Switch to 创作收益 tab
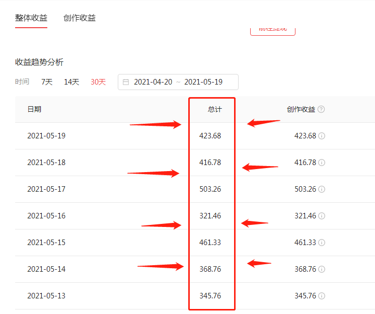375x314 pixels. [x=80, y=18]
